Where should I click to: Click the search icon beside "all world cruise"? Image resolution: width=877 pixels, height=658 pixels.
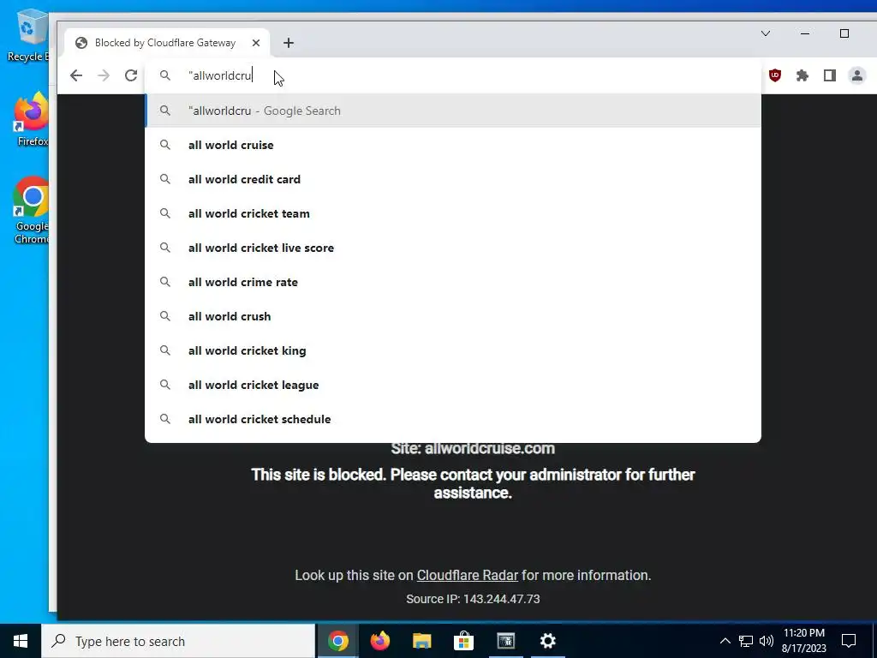click(x=165, y=145)
